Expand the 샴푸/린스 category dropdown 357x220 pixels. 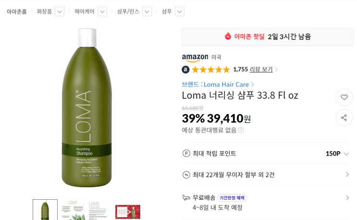point(147,11)
